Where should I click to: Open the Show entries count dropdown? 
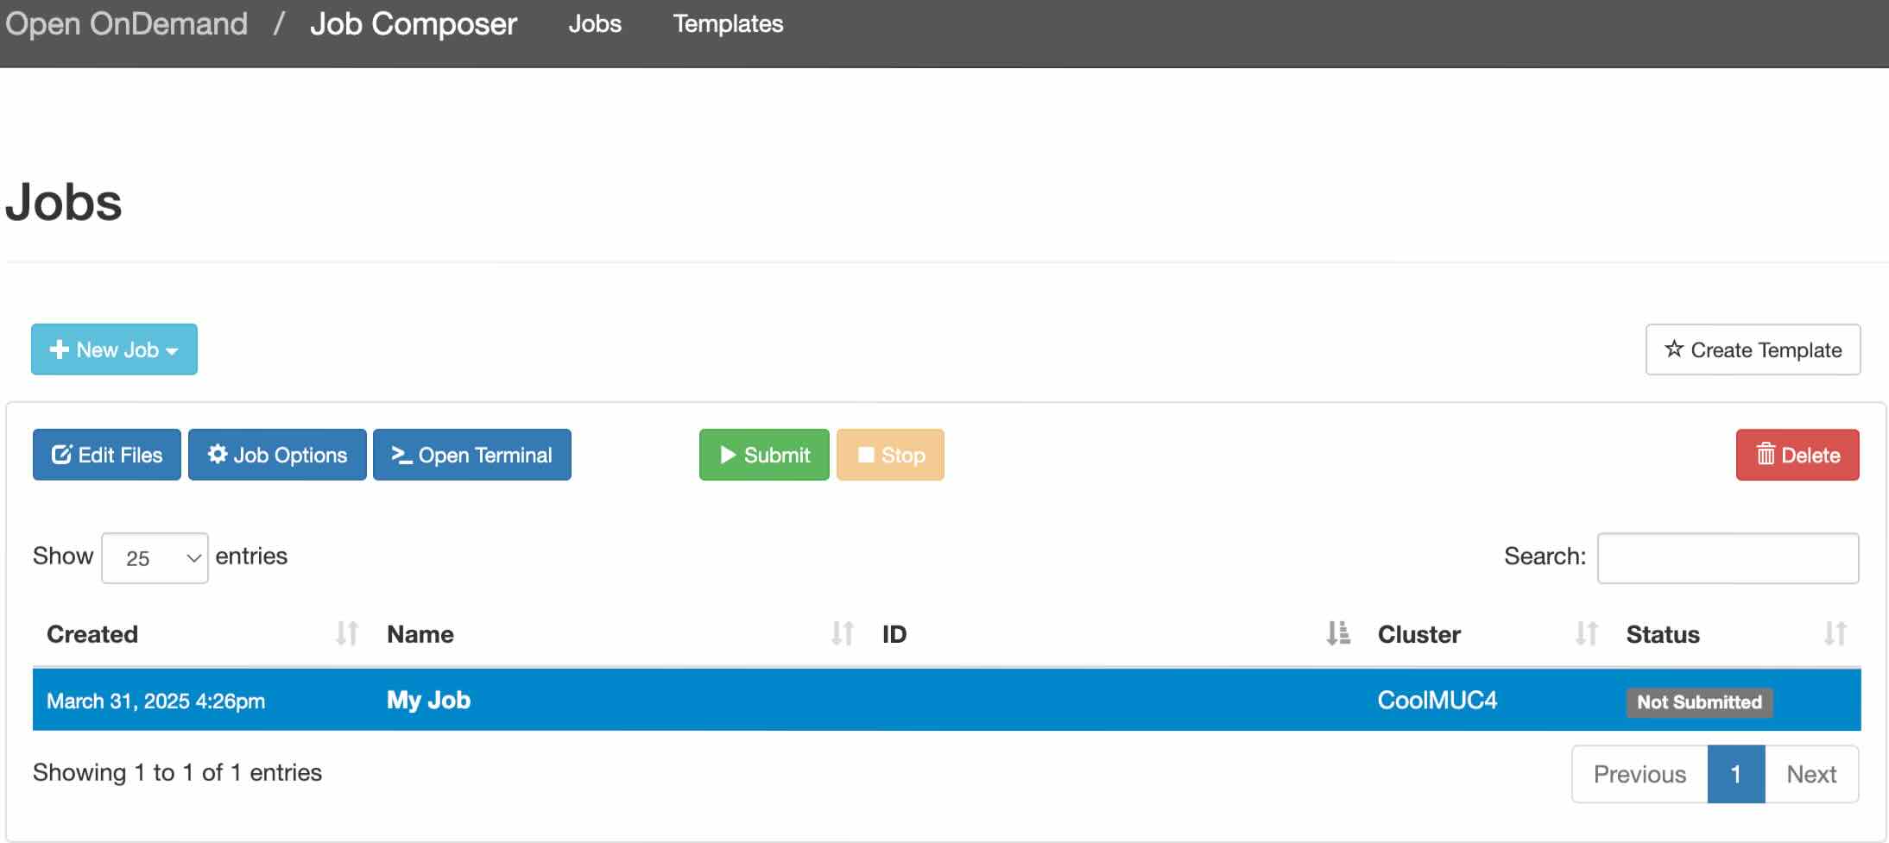pos(155,558)
